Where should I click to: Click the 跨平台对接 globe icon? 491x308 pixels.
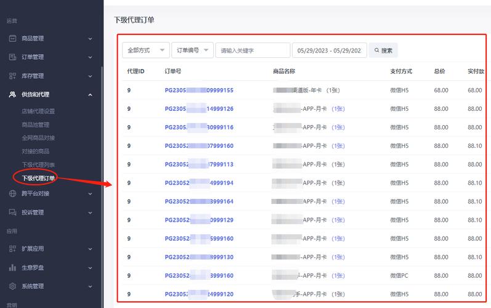click(12, 193)
